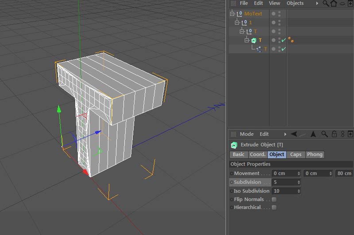Click the orange Phong tag on the Extrude object

(291, 40)
